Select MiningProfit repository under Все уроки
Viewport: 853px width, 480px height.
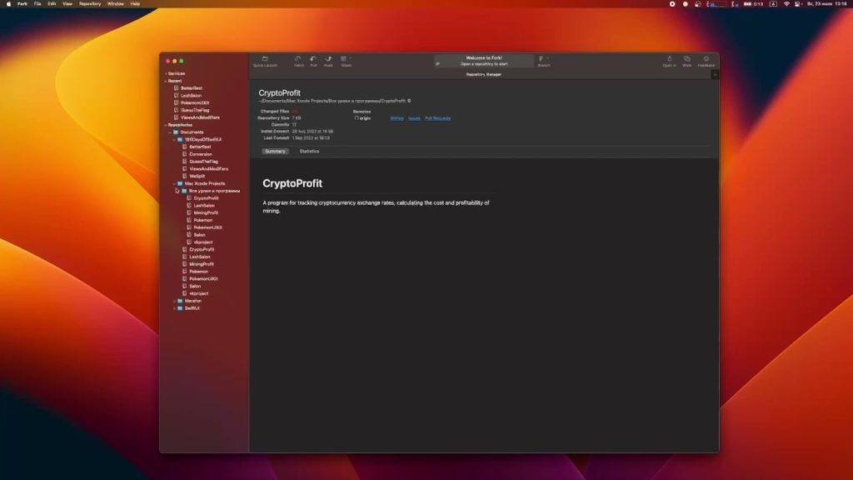click(205, 212)
